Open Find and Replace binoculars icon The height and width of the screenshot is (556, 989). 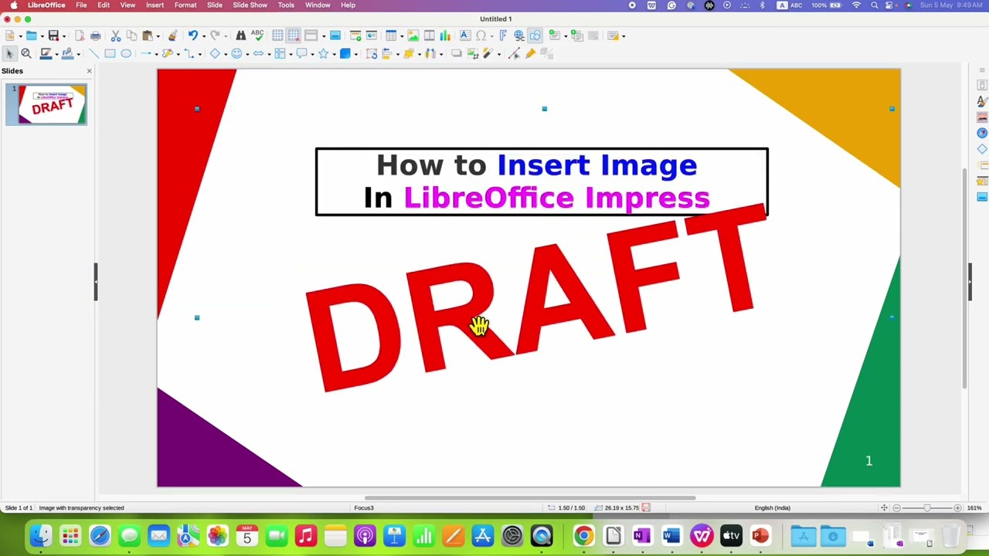coord(241,36)
